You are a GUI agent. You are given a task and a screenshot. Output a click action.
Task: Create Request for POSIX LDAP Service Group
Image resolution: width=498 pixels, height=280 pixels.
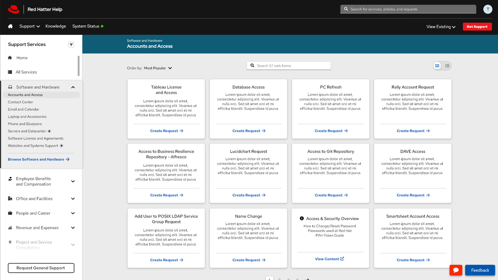point(167,260)
